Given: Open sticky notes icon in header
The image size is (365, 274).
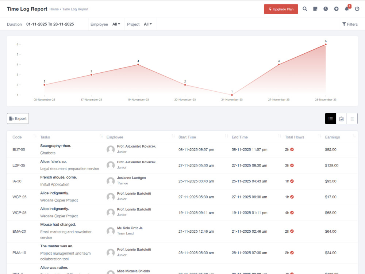Looking at the screenshot, I should tap(315, 9).
